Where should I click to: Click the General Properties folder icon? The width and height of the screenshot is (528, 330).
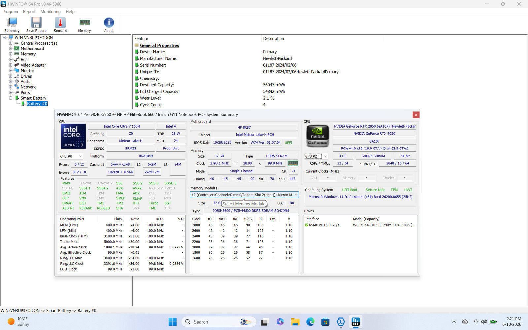click(137, 45)
